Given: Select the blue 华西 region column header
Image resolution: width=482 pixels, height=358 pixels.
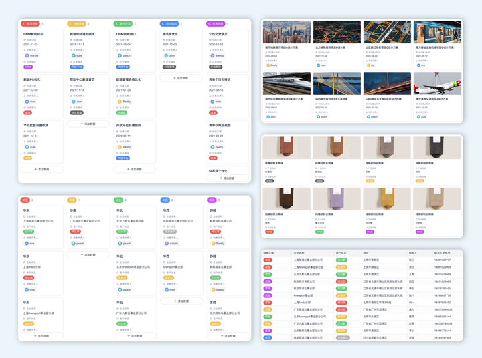Looking at the screenshot, I should (x=165, y=200).
